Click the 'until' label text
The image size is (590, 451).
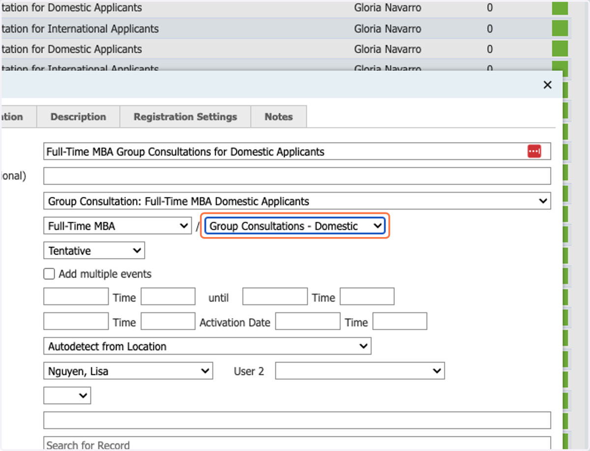[x=219, y=298]
